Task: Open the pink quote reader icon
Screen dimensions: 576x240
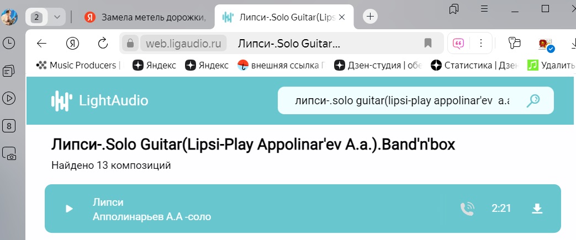Action: [458, 43]
